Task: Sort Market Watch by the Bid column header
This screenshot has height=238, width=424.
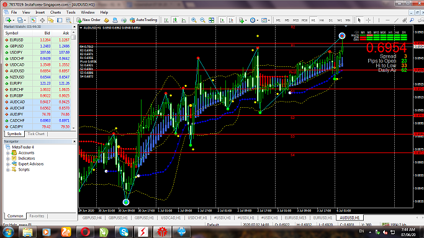Action: pyautogui.click(x=42, y=33)
